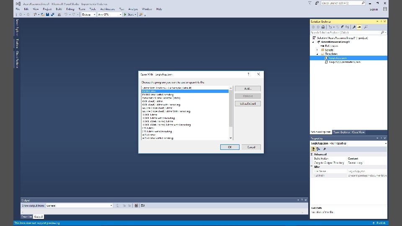This screenshot has width=402, height=226.
Task: Click Property Pages wrench icon in Properties
Action: [325, 149]
